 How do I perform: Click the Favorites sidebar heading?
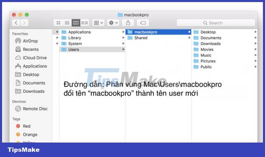coord(20,33)
